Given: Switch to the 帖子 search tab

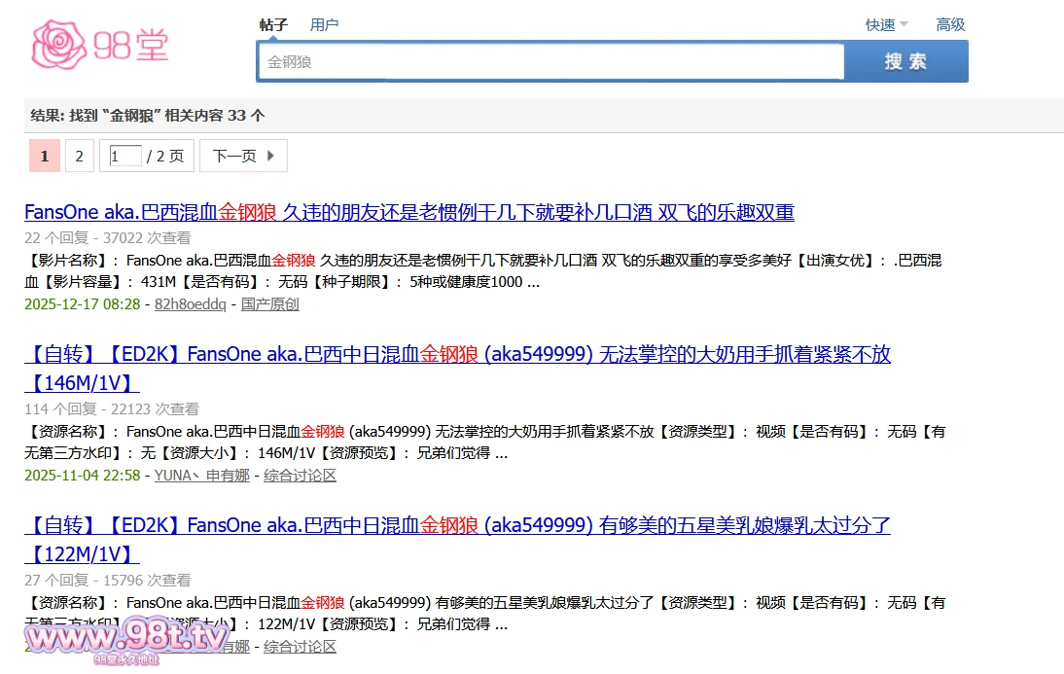Looking at the screenshot, I should [273, 25].
